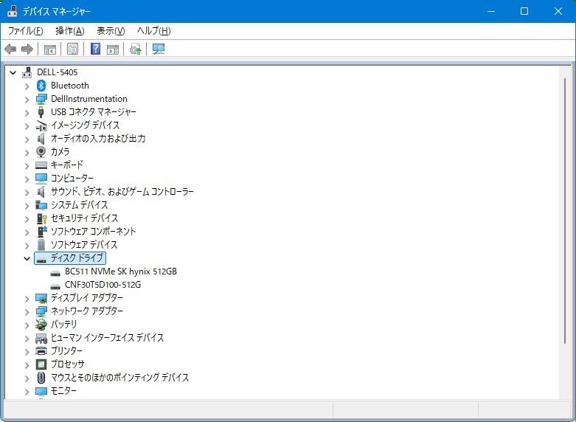The image size is (576, 422).
Task: Select the CNF30T5D100-512G drive entry
Action: click(103, 285)
